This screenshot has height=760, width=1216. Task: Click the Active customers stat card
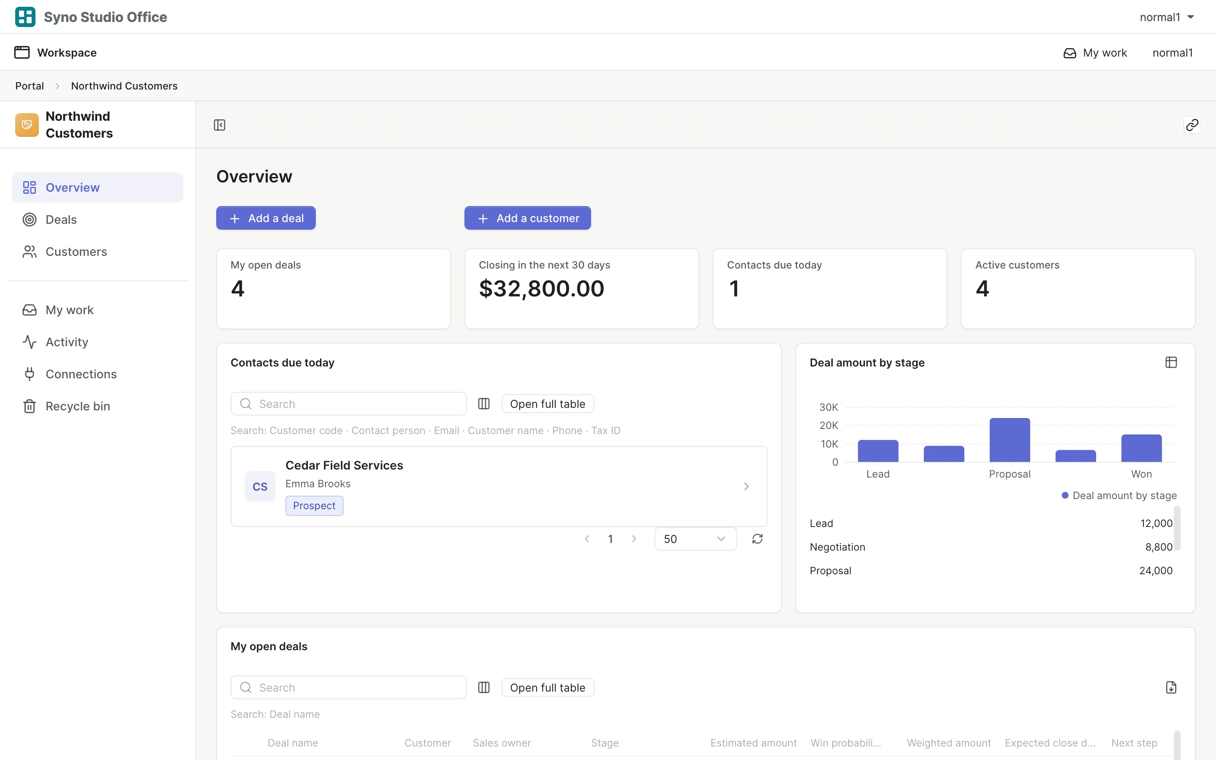click(x=1078, y=289)
